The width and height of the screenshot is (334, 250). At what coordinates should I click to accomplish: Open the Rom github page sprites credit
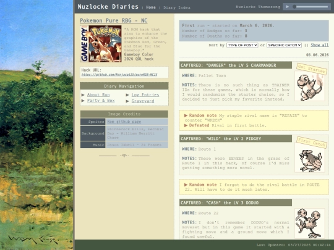click(x=124, y=122)
